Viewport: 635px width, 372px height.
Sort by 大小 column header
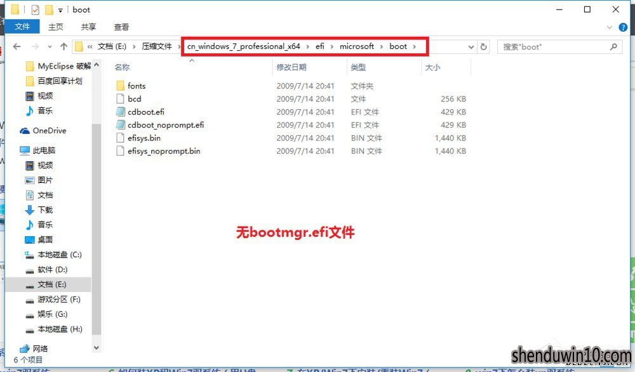432,67
